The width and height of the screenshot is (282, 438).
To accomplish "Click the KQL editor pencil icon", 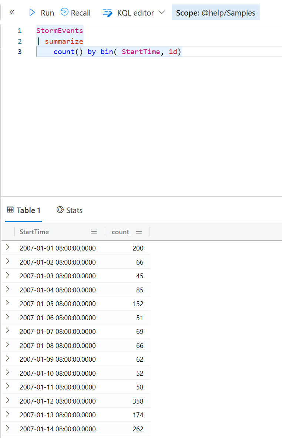I will 107,13.
